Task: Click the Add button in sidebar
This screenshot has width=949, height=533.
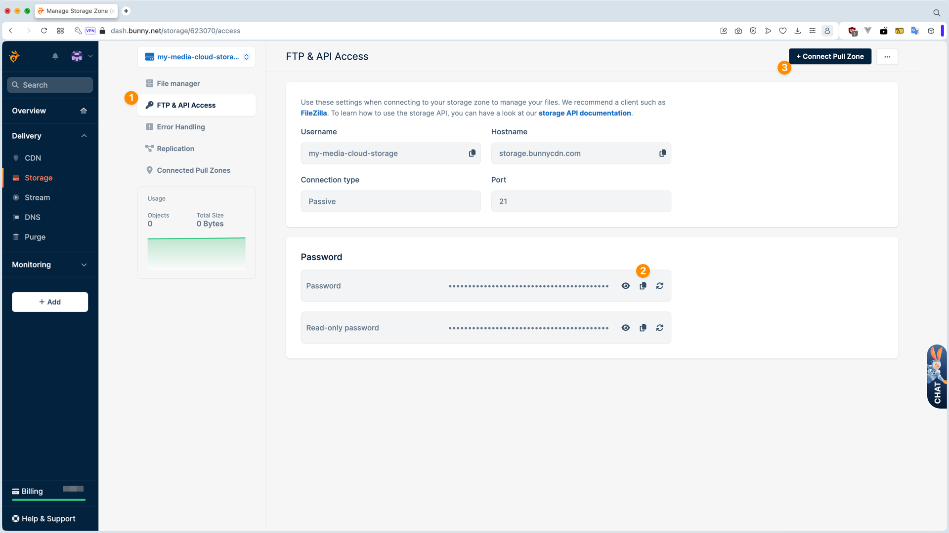Action: [50, 302]
